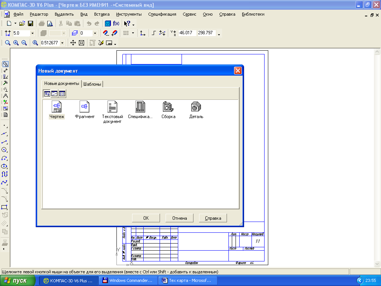
Task: Select the rectangle tool in left toolbar
Action: pos(5,207)
